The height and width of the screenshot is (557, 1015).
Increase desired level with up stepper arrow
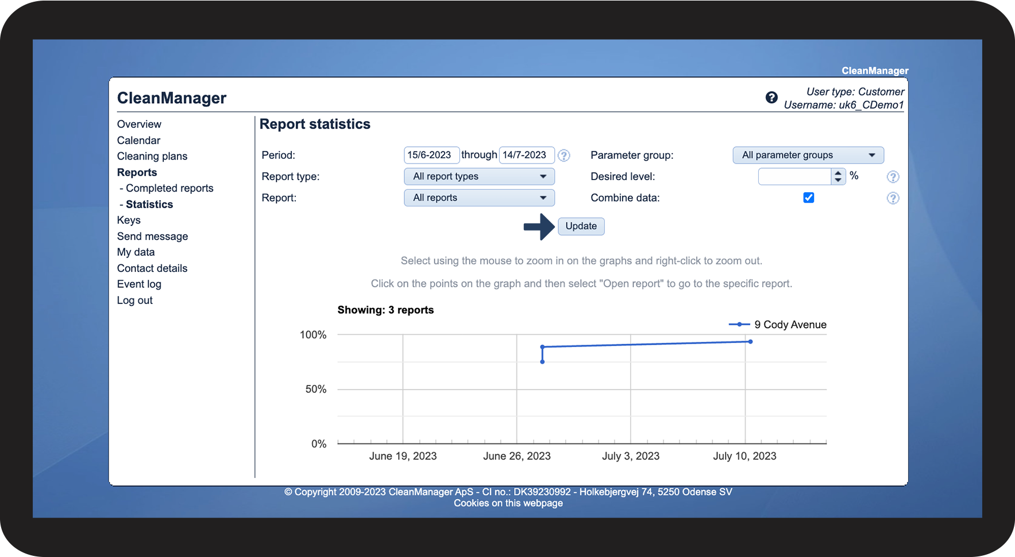click(x=838, y=173)
